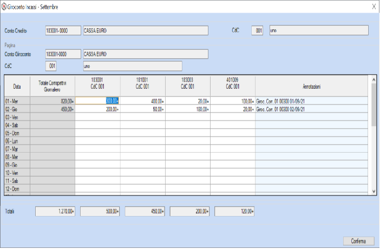This screenshot has height=249, width=380.
Task: Click the Conto Credito label
Action: coord(16,31)
